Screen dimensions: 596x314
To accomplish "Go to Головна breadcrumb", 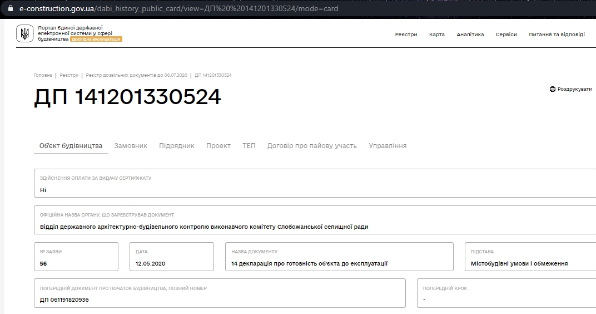I will [43, 75].
